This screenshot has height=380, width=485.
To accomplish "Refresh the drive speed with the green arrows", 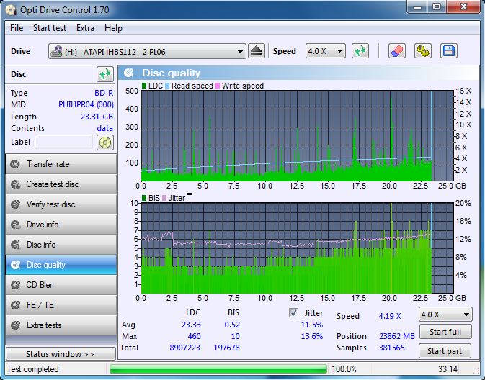I will click(x=360, y=51).
